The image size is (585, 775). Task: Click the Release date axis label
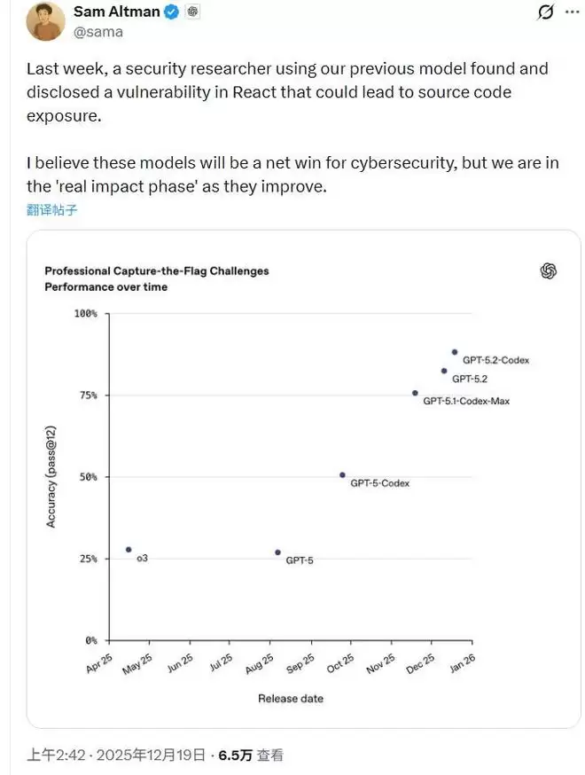click(x=290, y=699)
